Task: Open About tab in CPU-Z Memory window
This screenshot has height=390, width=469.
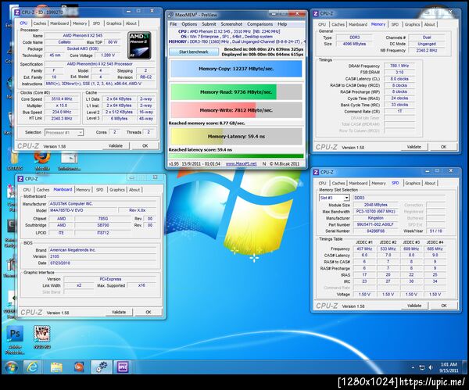Action: point(429,24)
